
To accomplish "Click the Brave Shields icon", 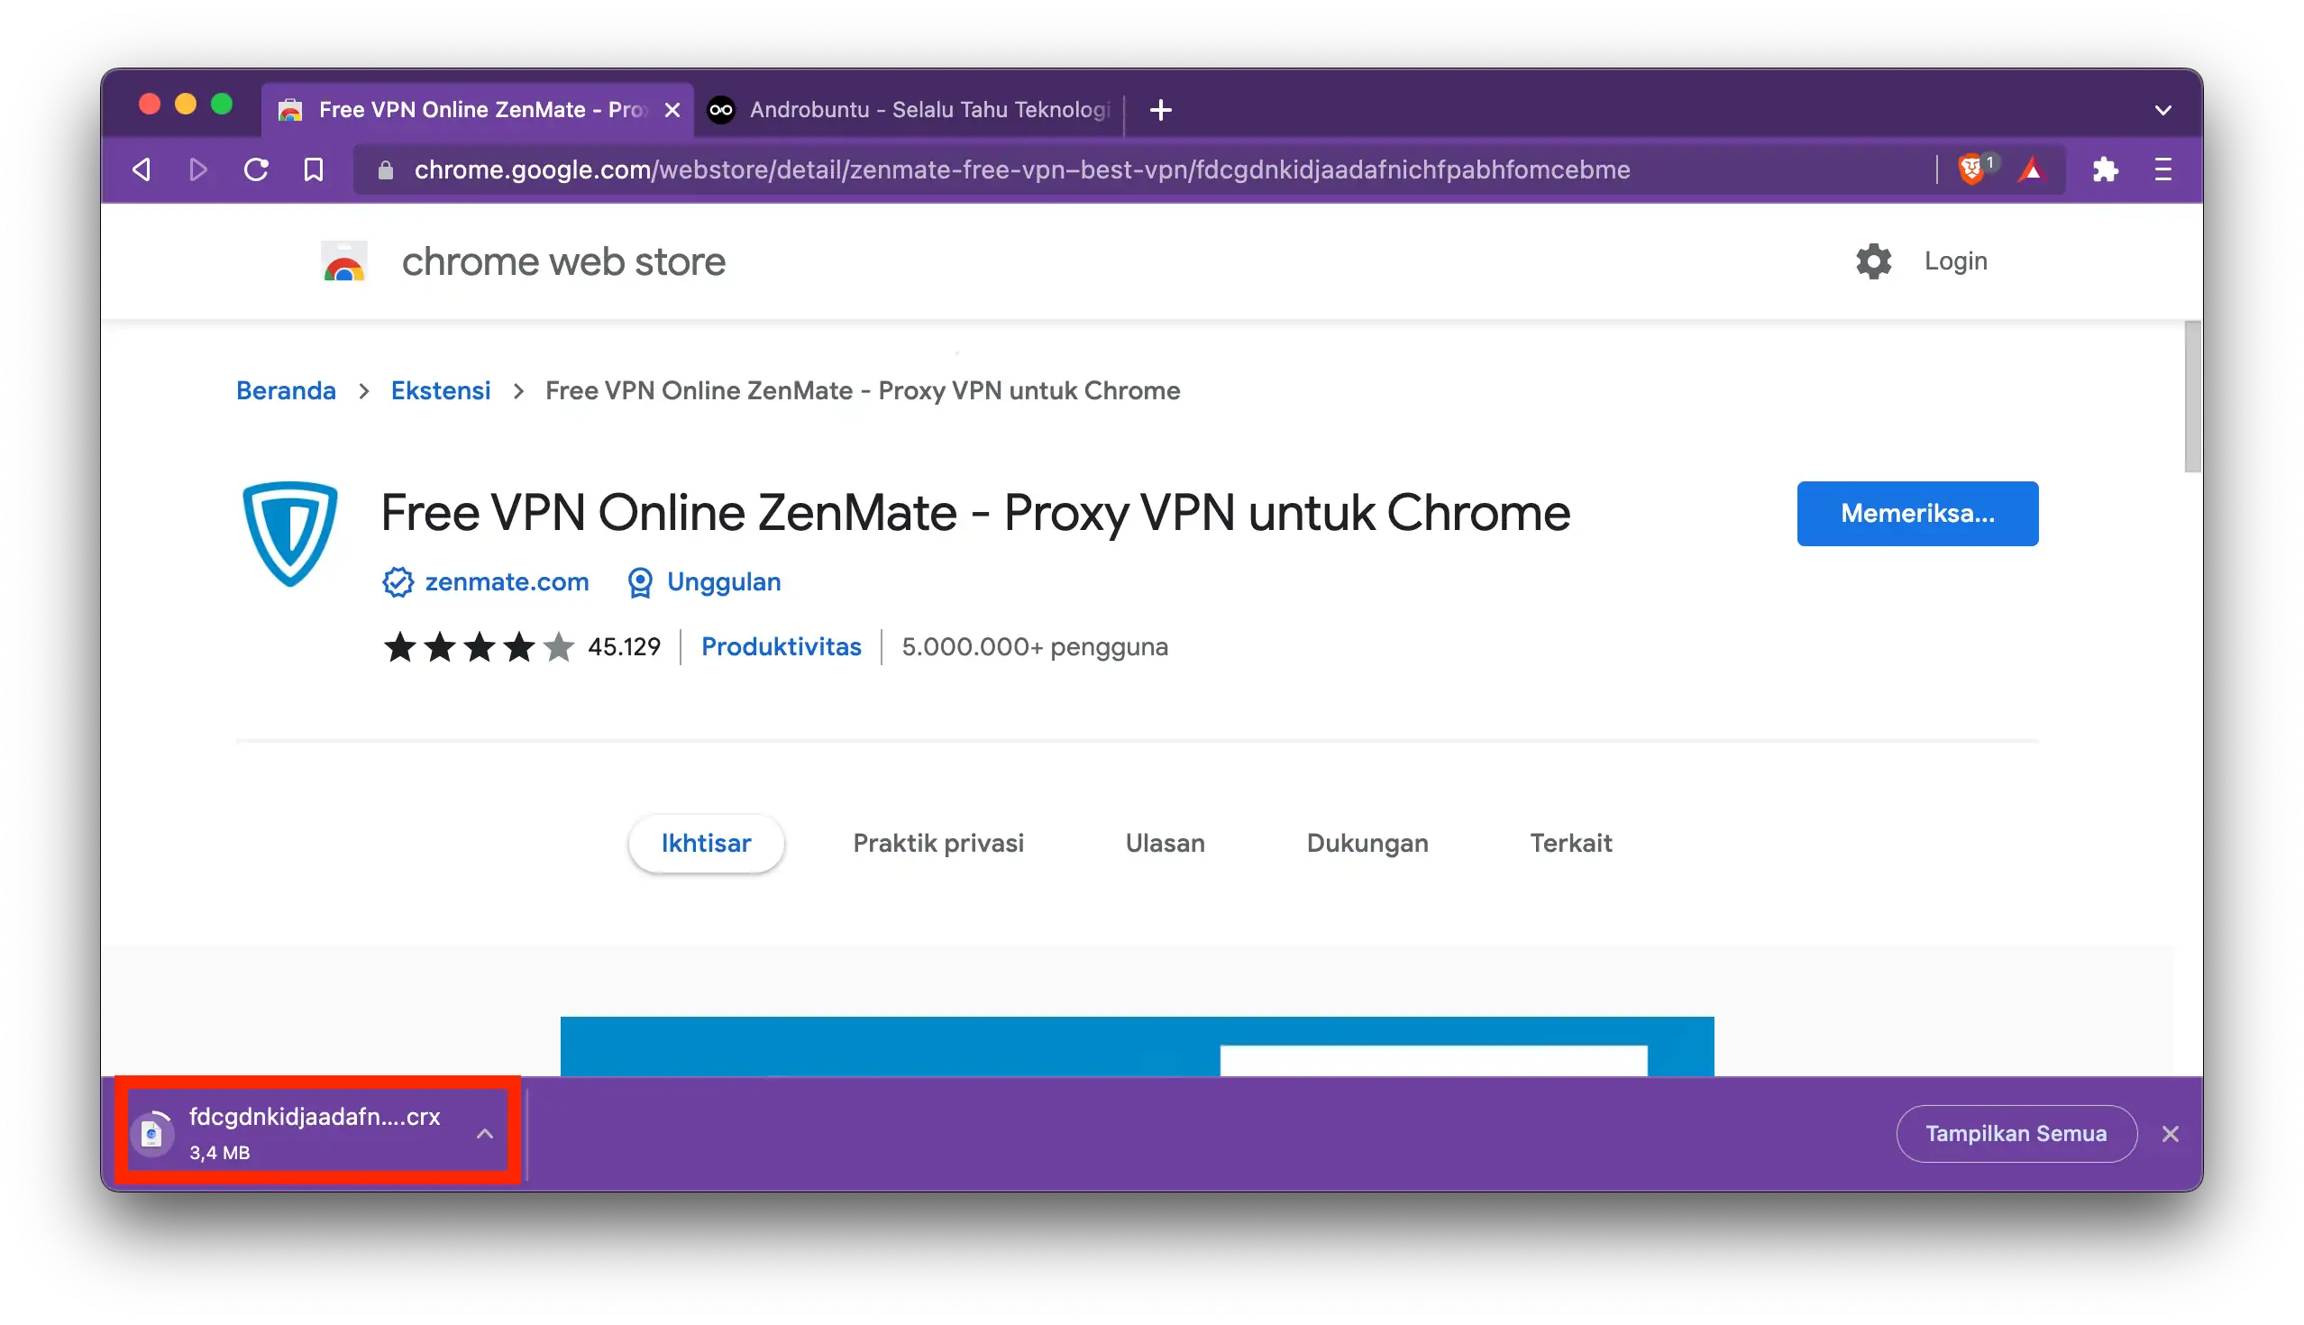I will pyautogui.click(x=1975, y=169).
